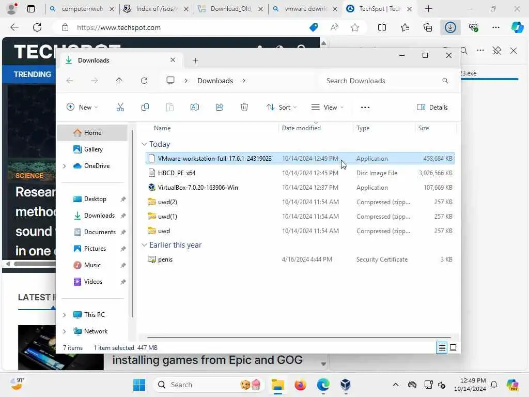Click the Explorer horizontal scrollbar
The image size is (529, 397).
pyautogui.click(x=299, y=337)
